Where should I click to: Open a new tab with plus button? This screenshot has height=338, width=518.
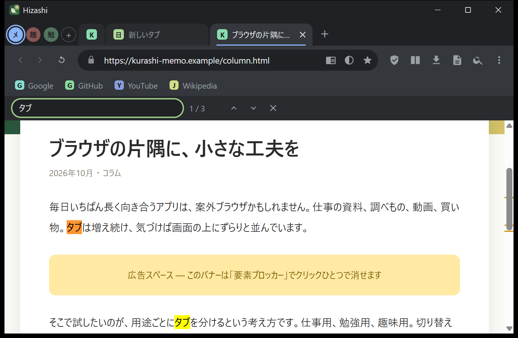click(325, 34)
